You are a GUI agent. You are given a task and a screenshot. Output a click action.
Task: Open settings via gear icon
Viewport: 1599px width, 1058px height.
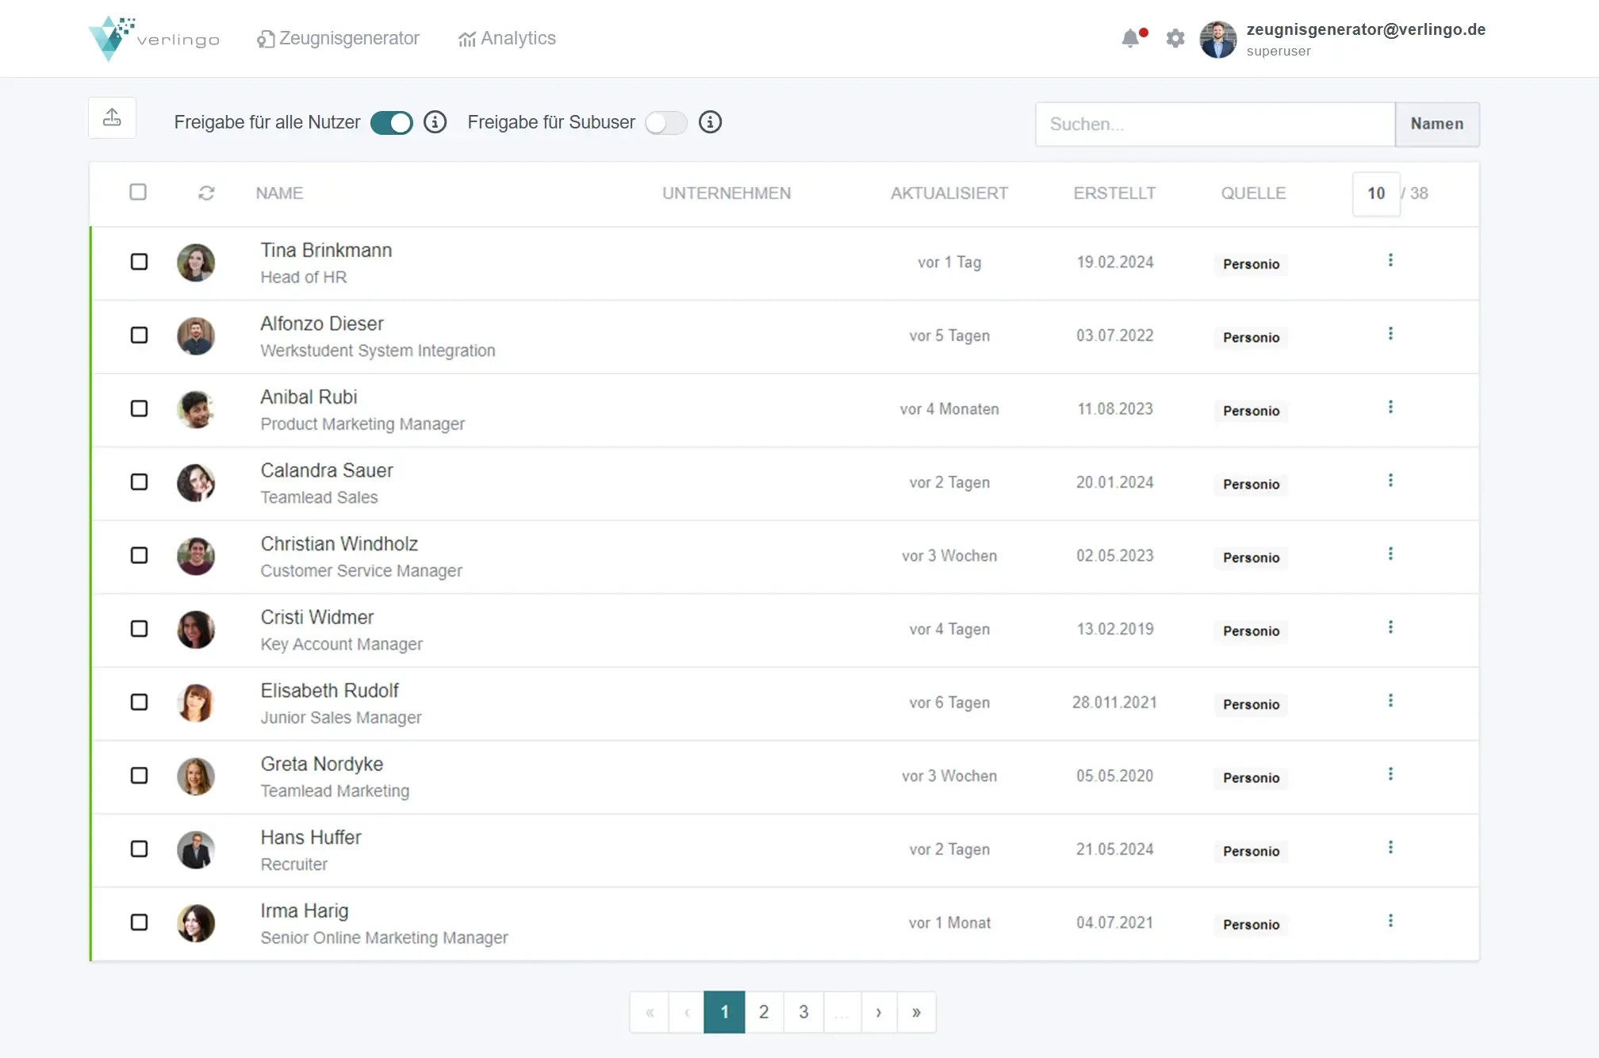click(1175, 38)
